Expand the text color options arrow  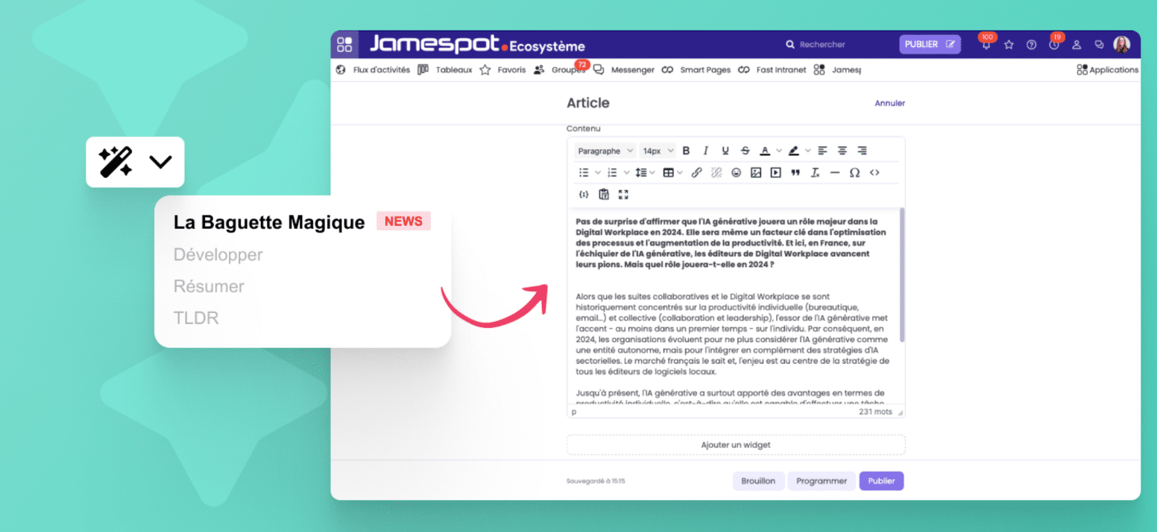tap(779, 151)
